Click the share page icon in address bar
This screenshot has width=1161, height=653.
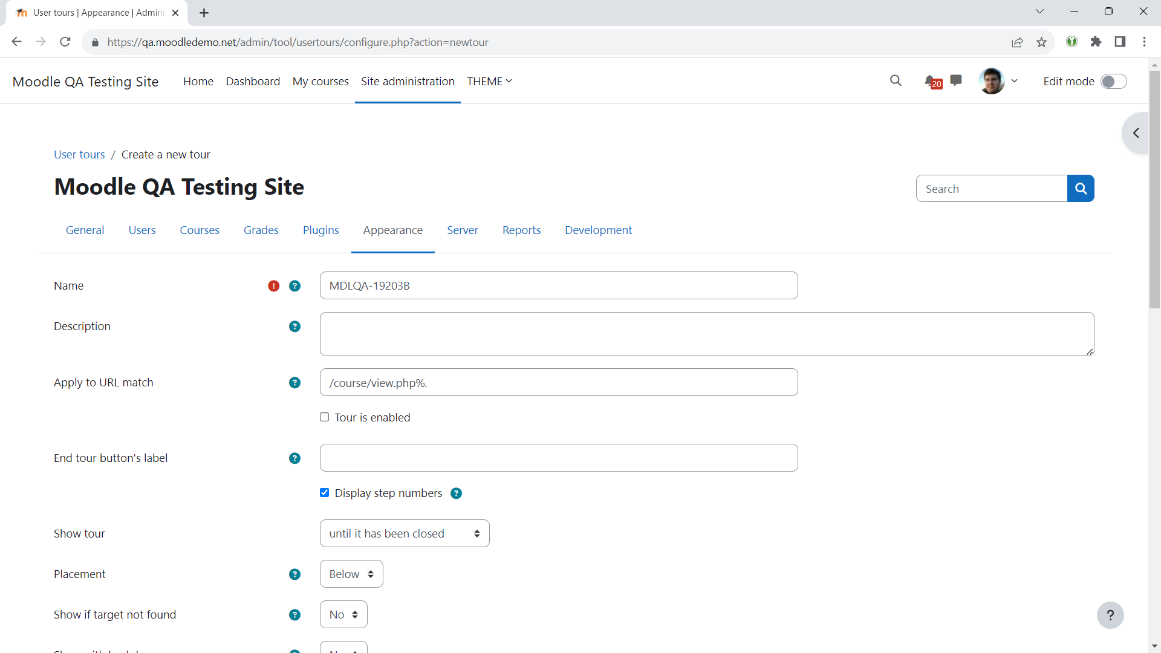[1017, 42]
